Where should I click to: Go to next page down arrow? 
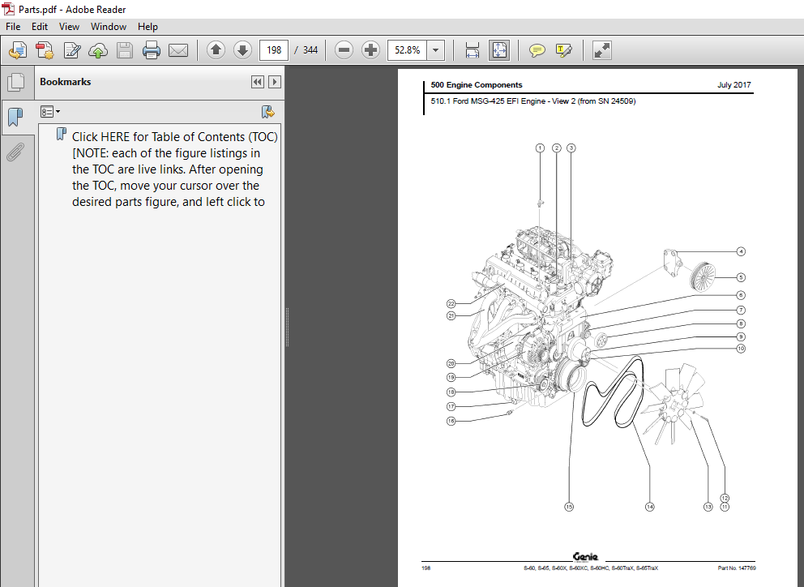(242, 50)
